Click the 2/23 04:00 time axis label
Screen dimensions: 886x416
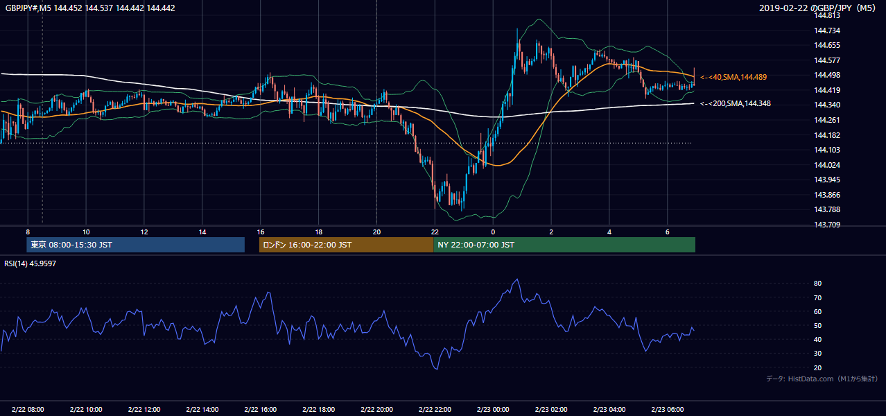coord(609,409)
